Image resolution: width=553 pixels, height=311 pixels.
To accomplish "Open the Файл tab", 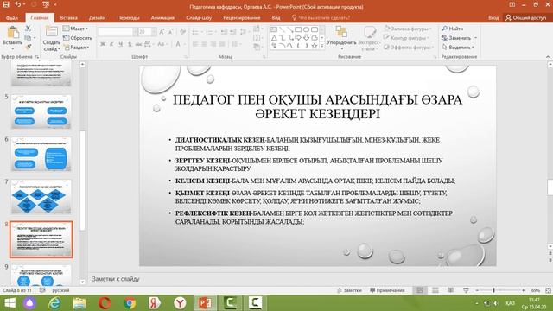I will 12,17.
